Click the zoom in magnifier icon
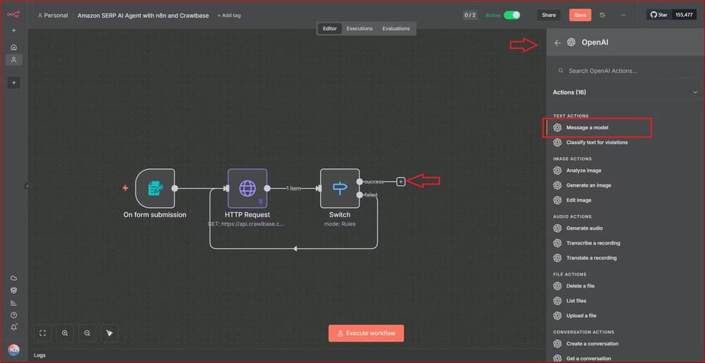Screen dimensions: 705x363 [x=65, y=333]
